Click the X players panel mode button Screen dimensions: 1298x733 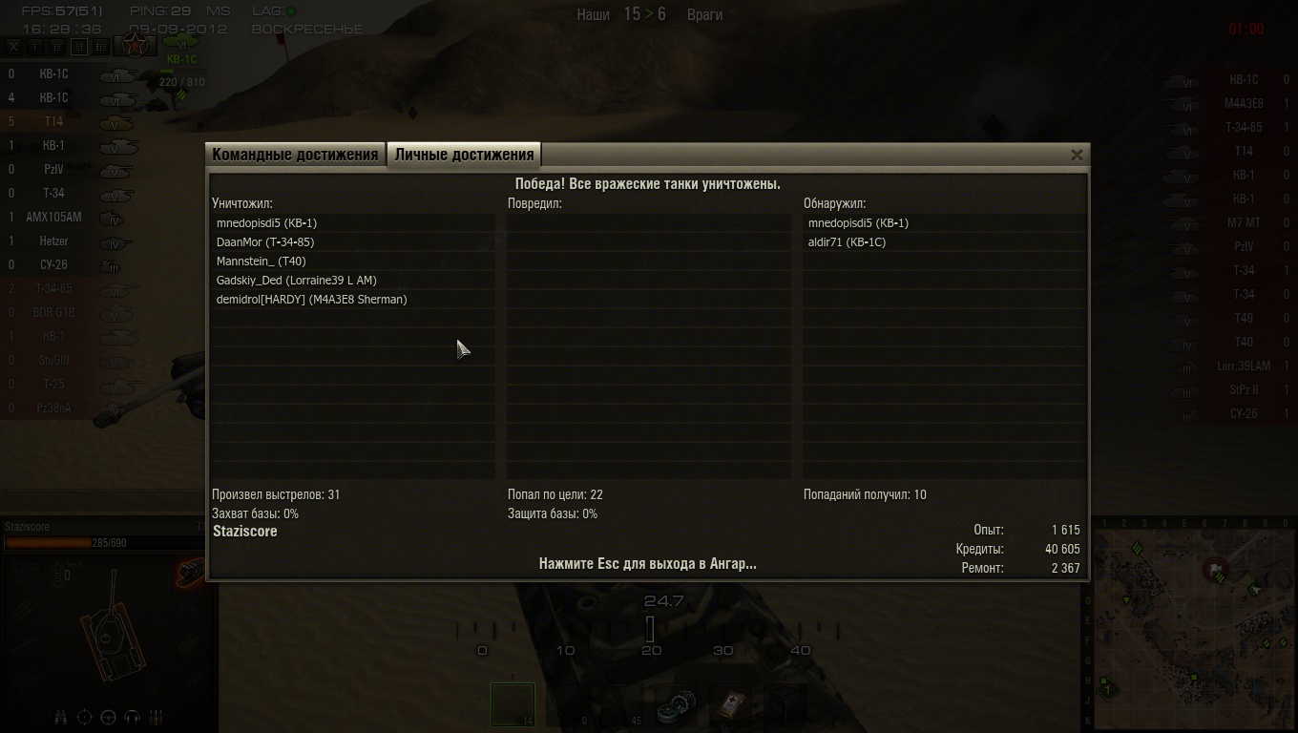(x=13, y=47)
